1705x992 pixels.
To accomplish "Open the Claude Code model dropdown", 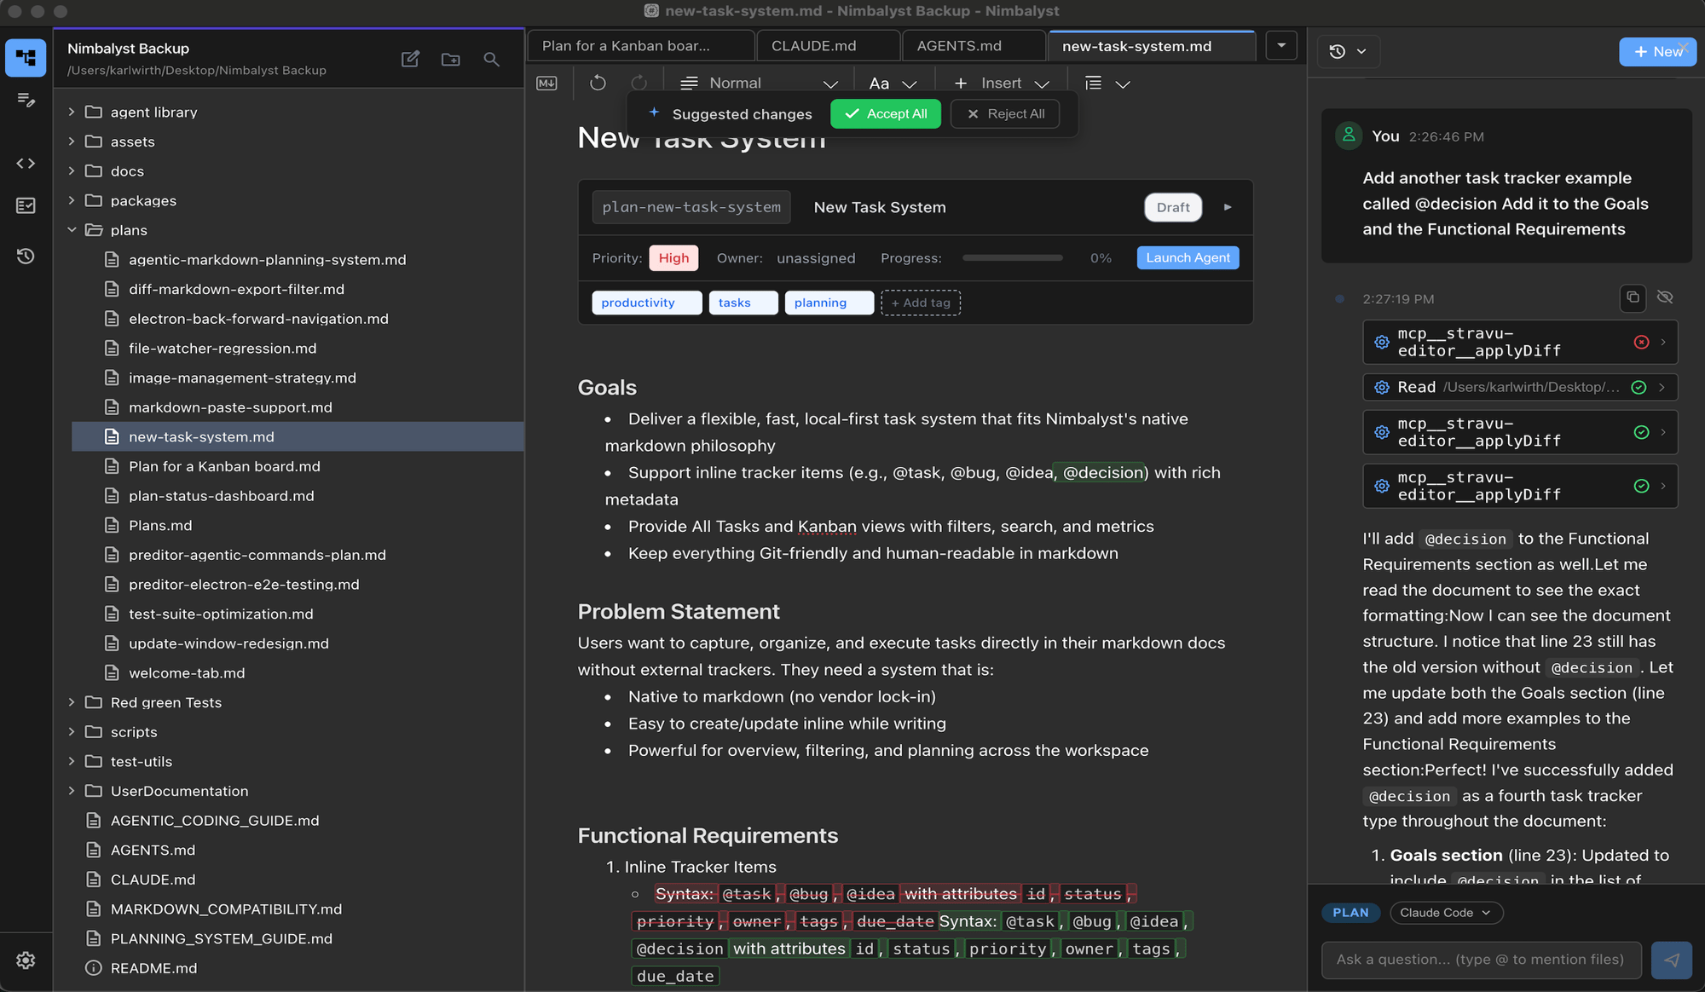I will [1446, 913].
